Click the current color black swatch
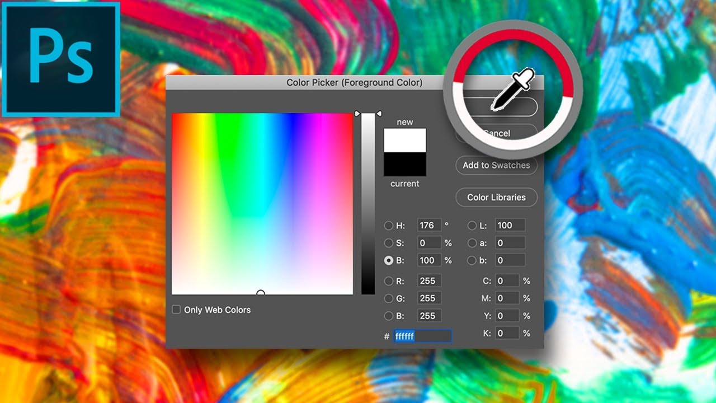Viewport: 716px width, 403px height. (405, 164)
